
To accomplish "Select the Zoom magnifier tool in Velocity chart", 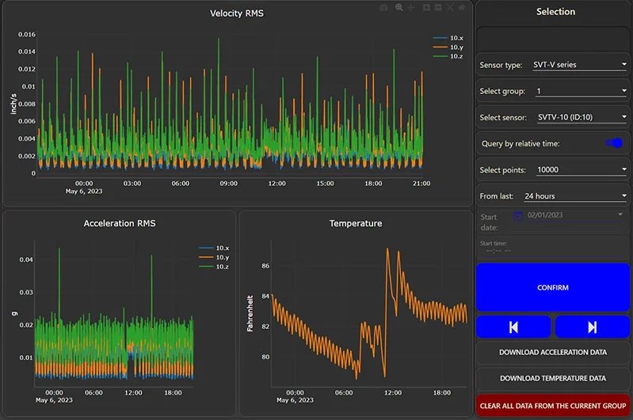I will pos(399,7).
